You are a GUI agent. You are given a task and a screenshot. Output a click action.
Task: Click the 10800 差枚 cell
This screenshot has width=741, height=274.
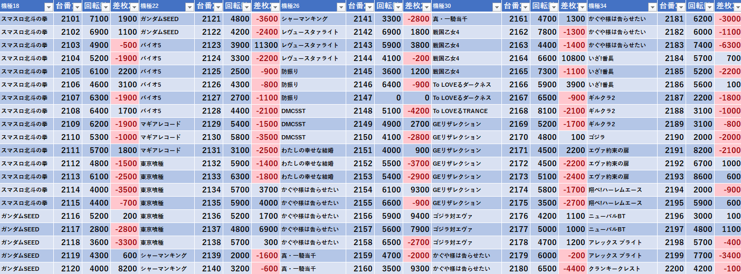[x=573, y=58]
